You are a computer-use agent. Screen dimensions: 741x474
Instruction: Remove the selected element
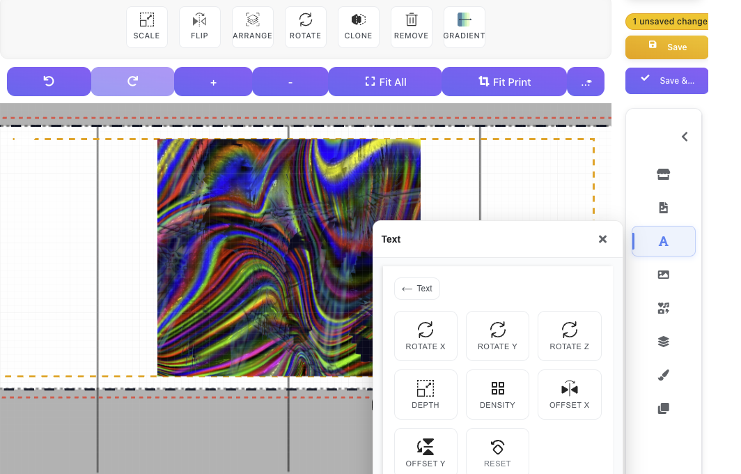point(411,26)
